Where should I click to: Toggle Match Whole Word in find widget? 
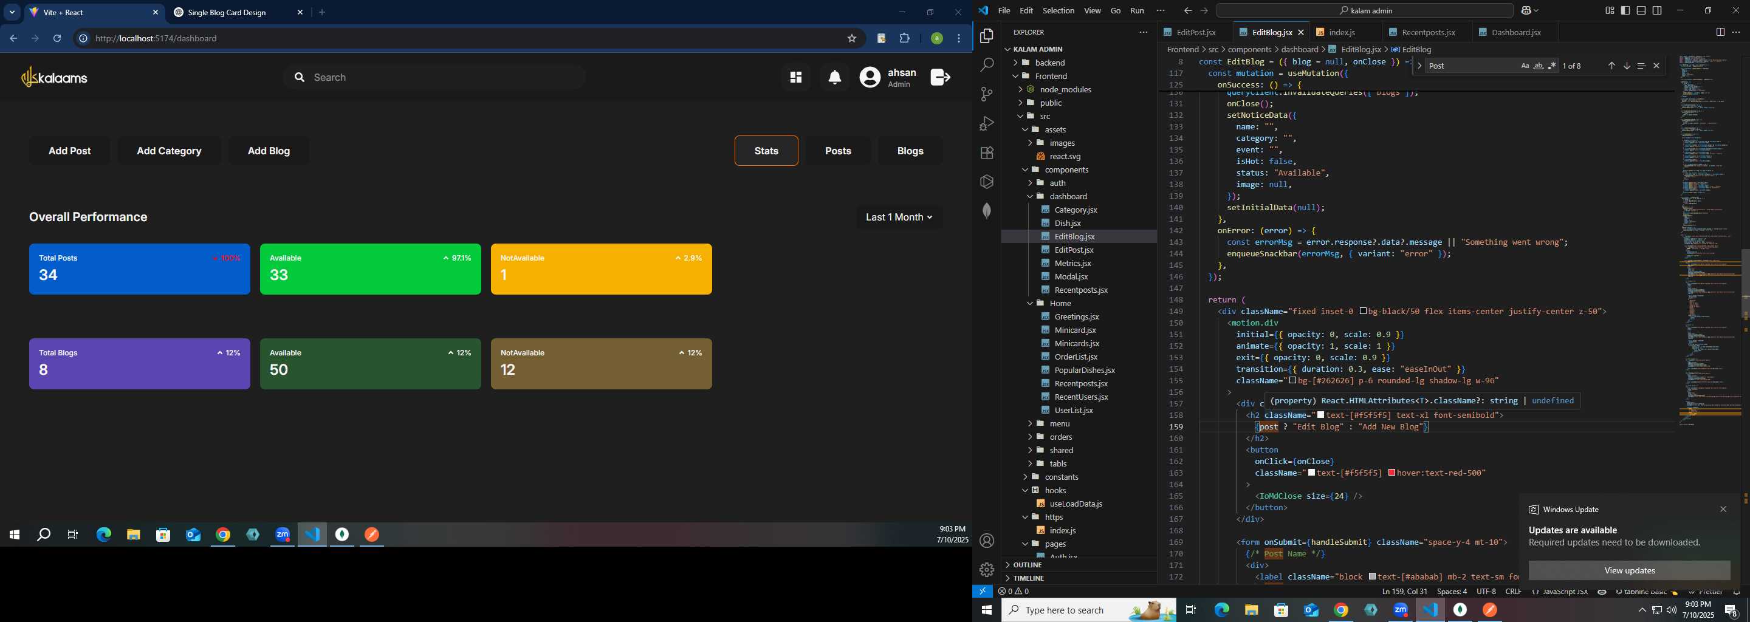point(1539,66)
